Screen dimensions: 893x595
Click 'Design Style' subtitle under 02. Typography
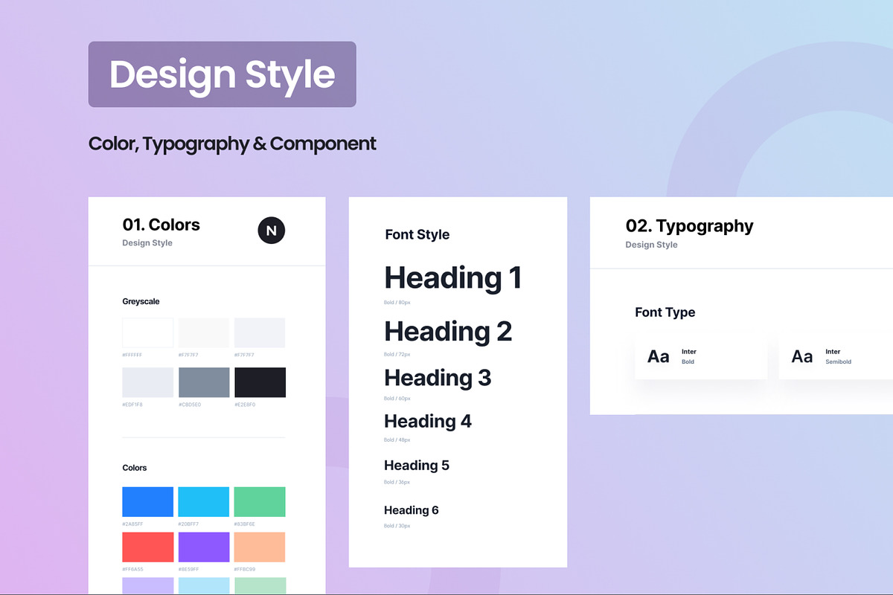pos(652,245)
